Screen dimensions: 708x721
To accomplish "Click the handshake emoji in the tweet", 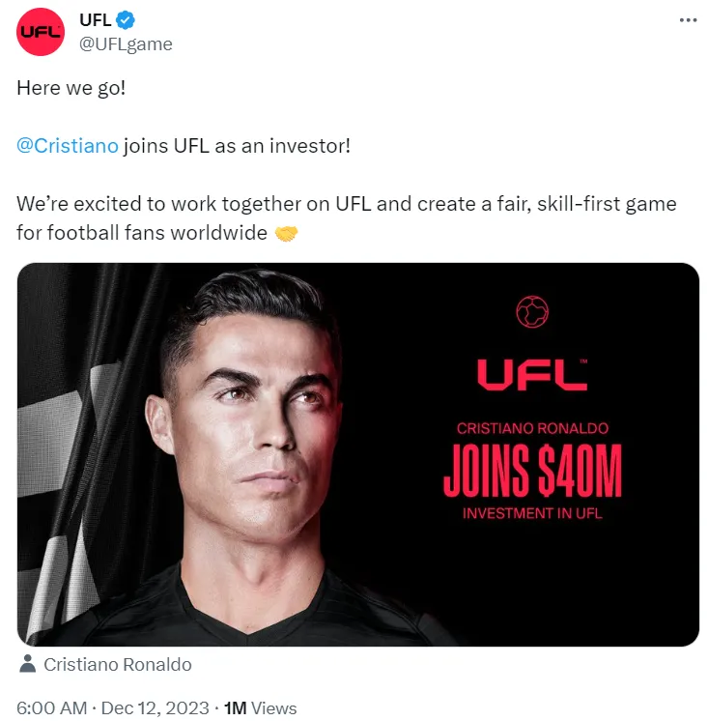I will [287, 234].
